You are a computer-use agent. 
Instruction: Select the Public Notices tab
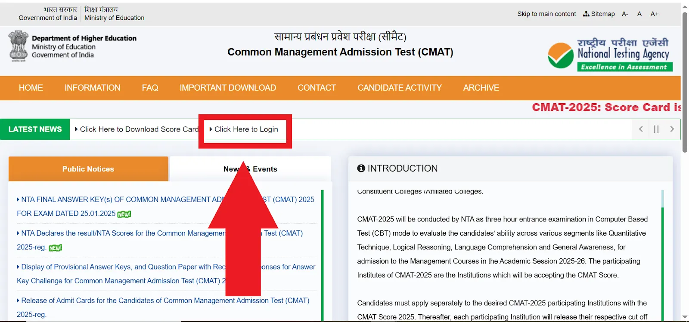tap(88, 169)
